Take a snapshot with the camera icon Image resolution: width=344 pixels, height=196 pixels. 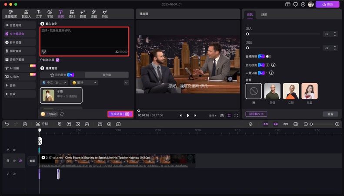(222, 115)
